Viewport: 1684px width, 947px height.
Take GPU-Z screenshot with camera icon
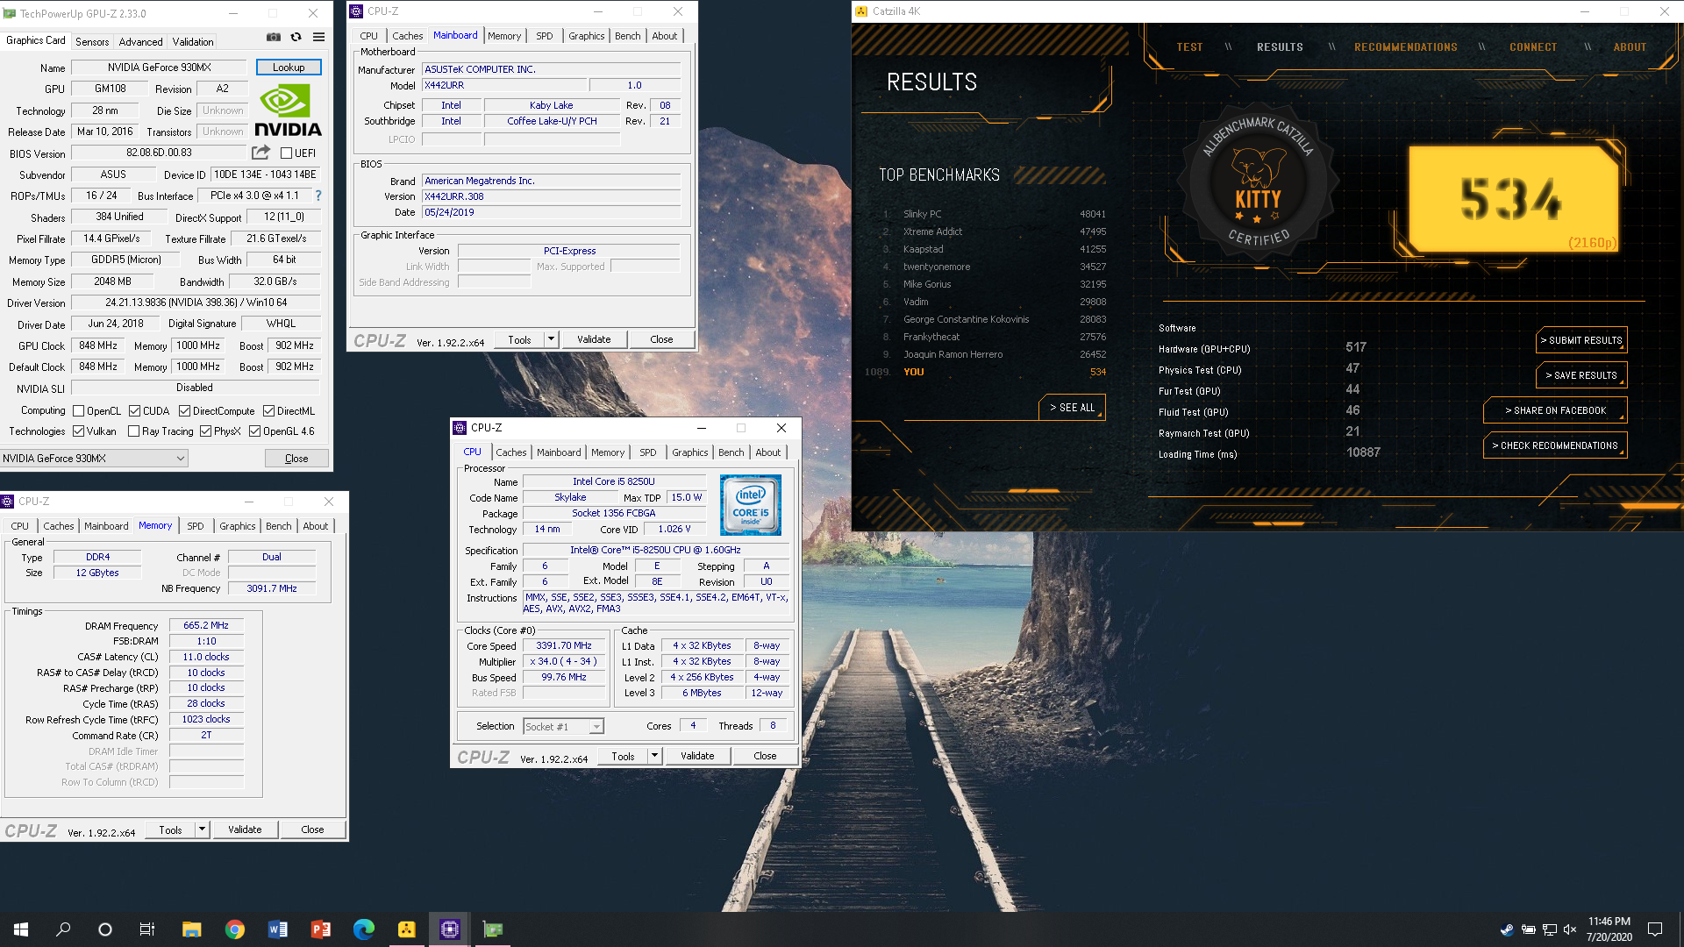(274, 37)
